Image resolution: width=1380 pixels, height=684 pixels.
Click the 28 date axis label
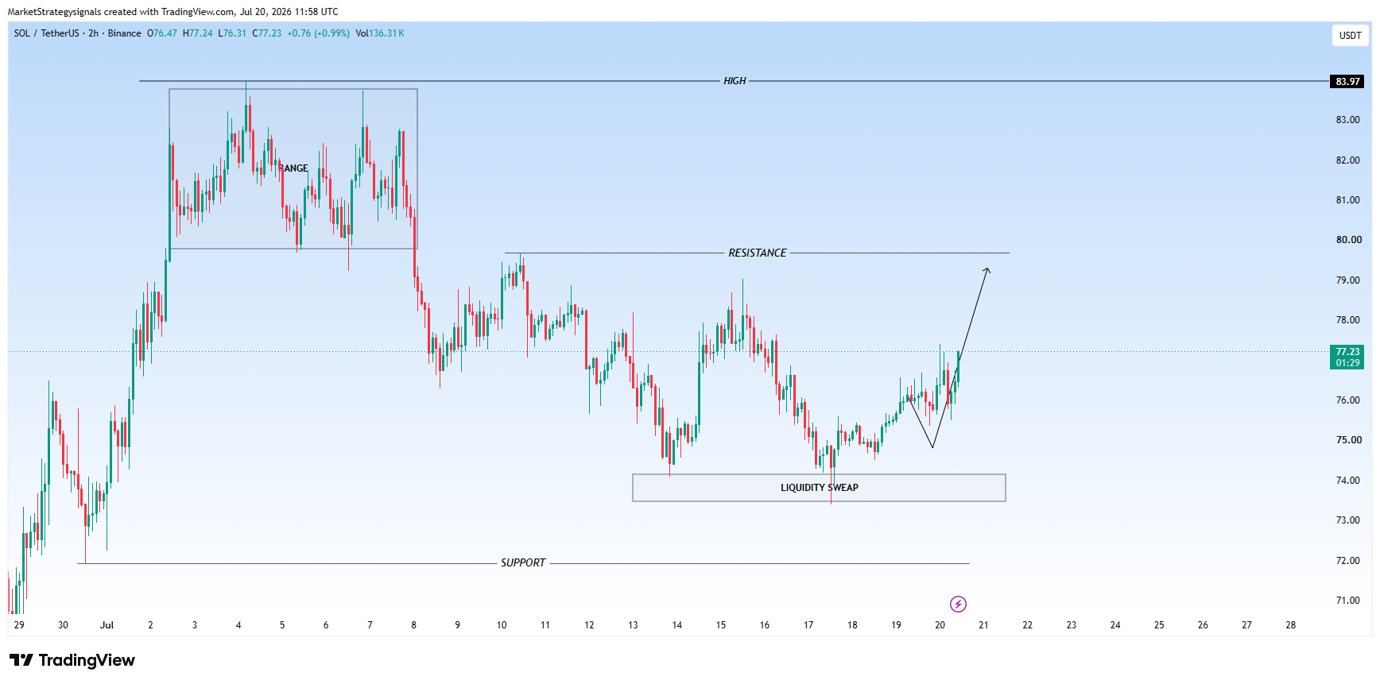point(1290,625)
